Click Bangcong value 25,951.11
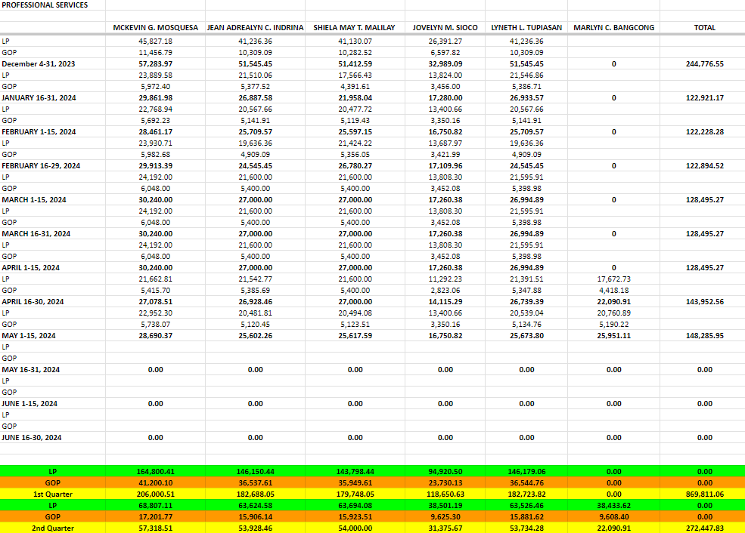The width and height of the screenshot is (745, 533). coord(614,336)
